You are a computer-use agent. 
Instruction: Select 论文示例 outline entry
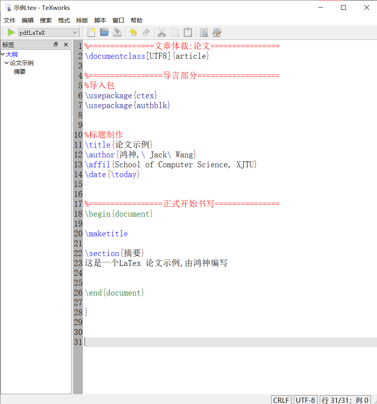click(22, 63)
